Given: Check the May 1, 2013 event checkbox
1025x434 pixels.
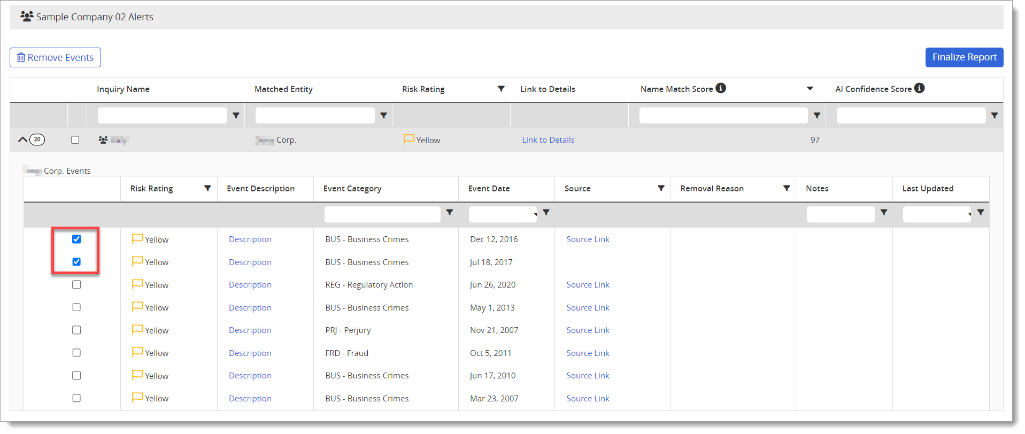Looking at the screenshot, I should [76, 307].
